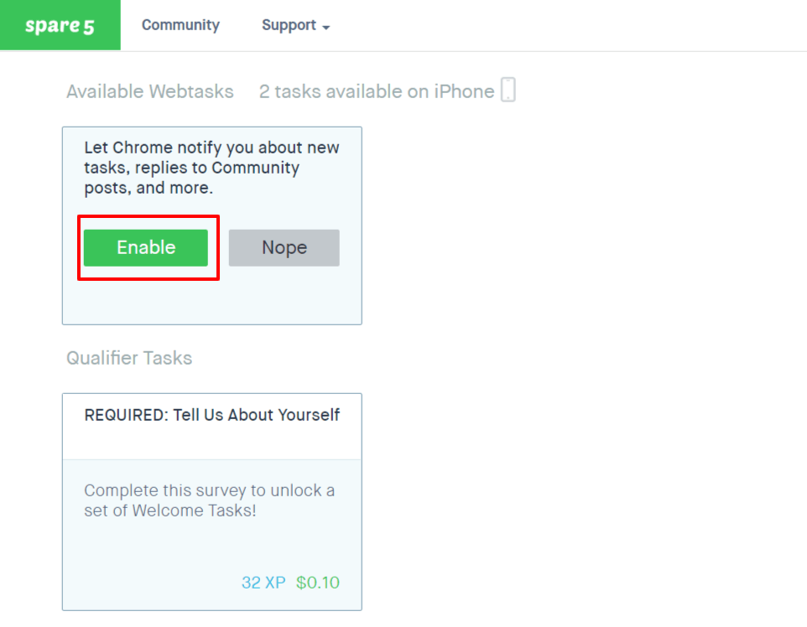Open the Community page
The height and width of the screenshot is (627, 807).
pyautogui.click(x=180, y=24)
